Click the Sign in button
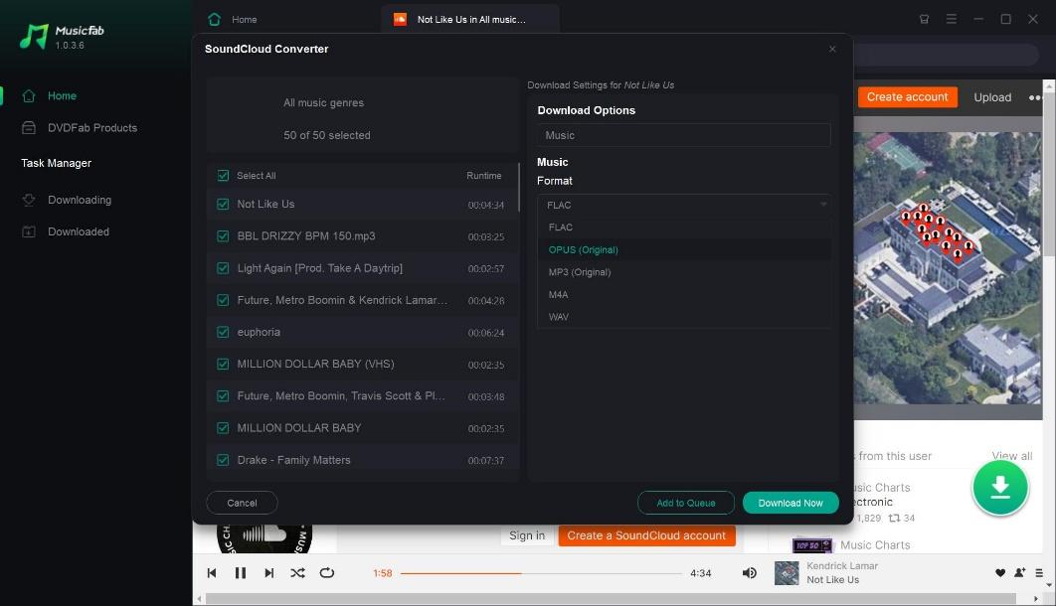Viewport: 1056px width, 606px height. [x=527, y=536]
